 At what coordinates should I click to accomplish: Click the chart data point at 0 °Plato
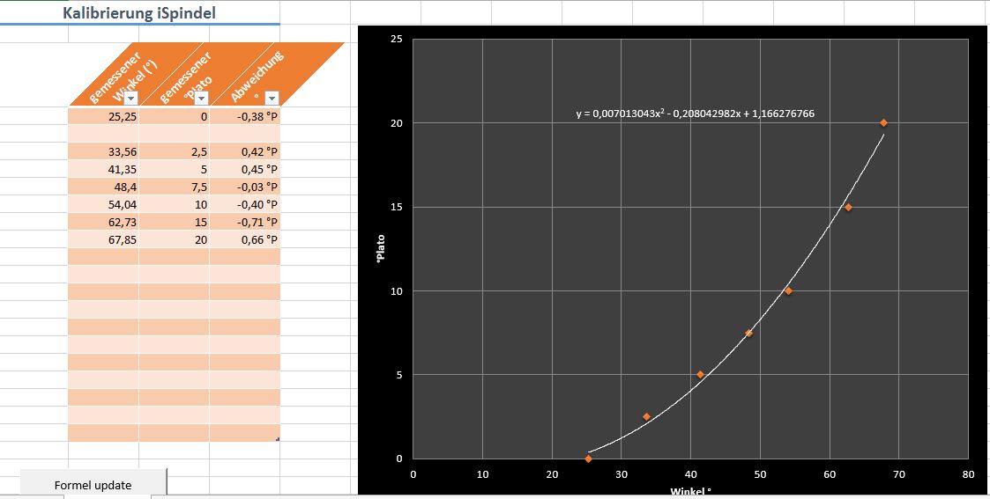tap(588, 459)
